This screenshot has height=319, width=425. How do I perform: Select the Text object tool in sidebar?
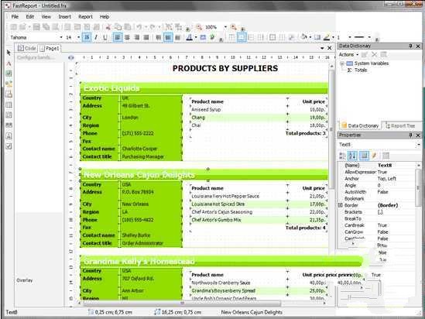coord(9,63)
